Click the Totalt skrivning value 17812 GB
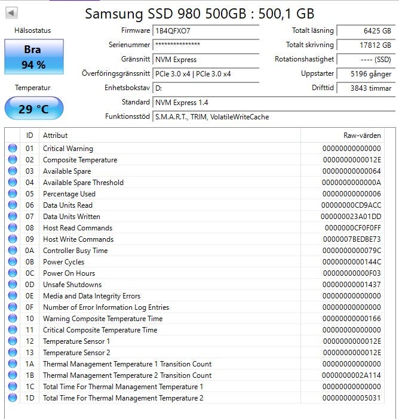 (x=366, y=45)
